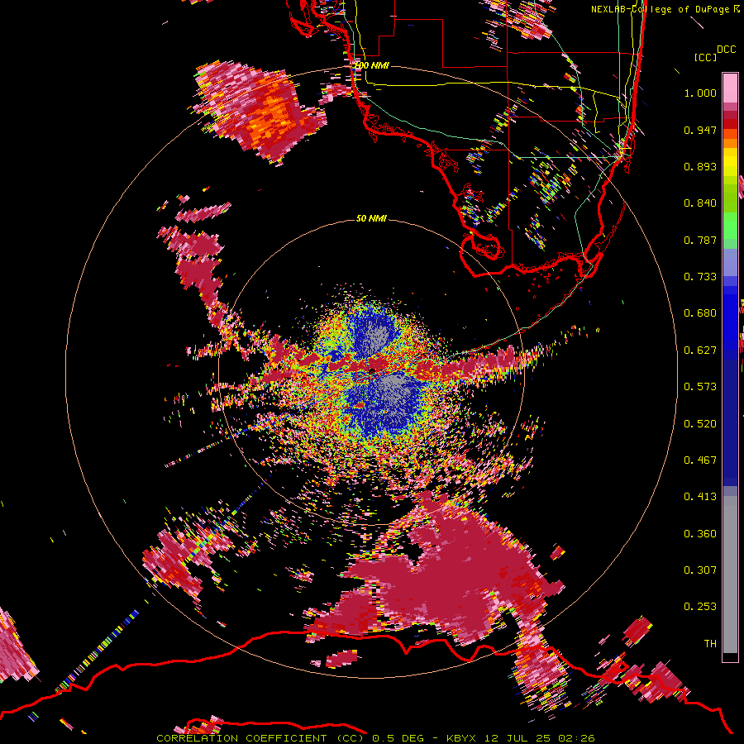Select the 0.467 scale value
The width and height of the screenshot is (744, 744).
coord(700,460)
